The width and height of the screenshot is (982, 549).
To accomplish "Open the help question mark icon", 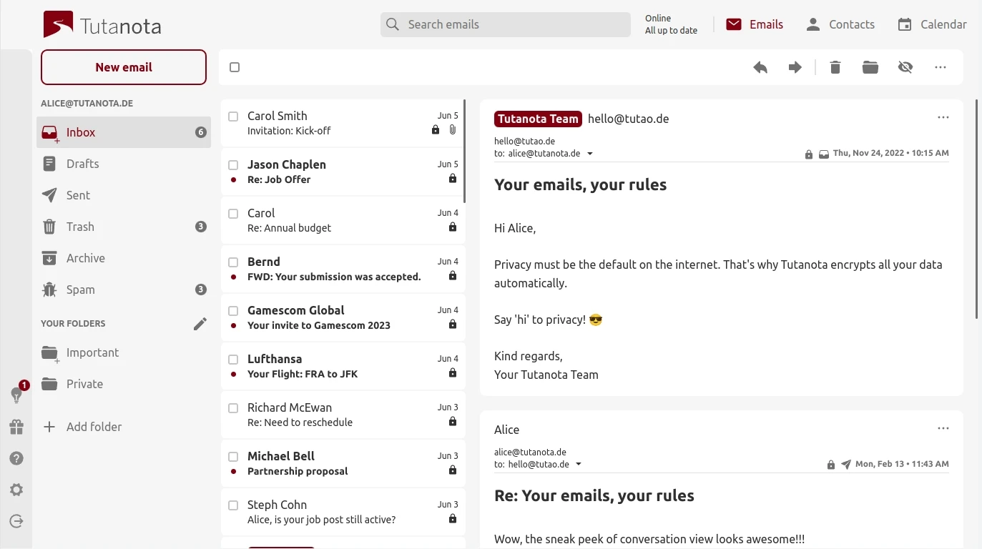I will click(16, 458).
